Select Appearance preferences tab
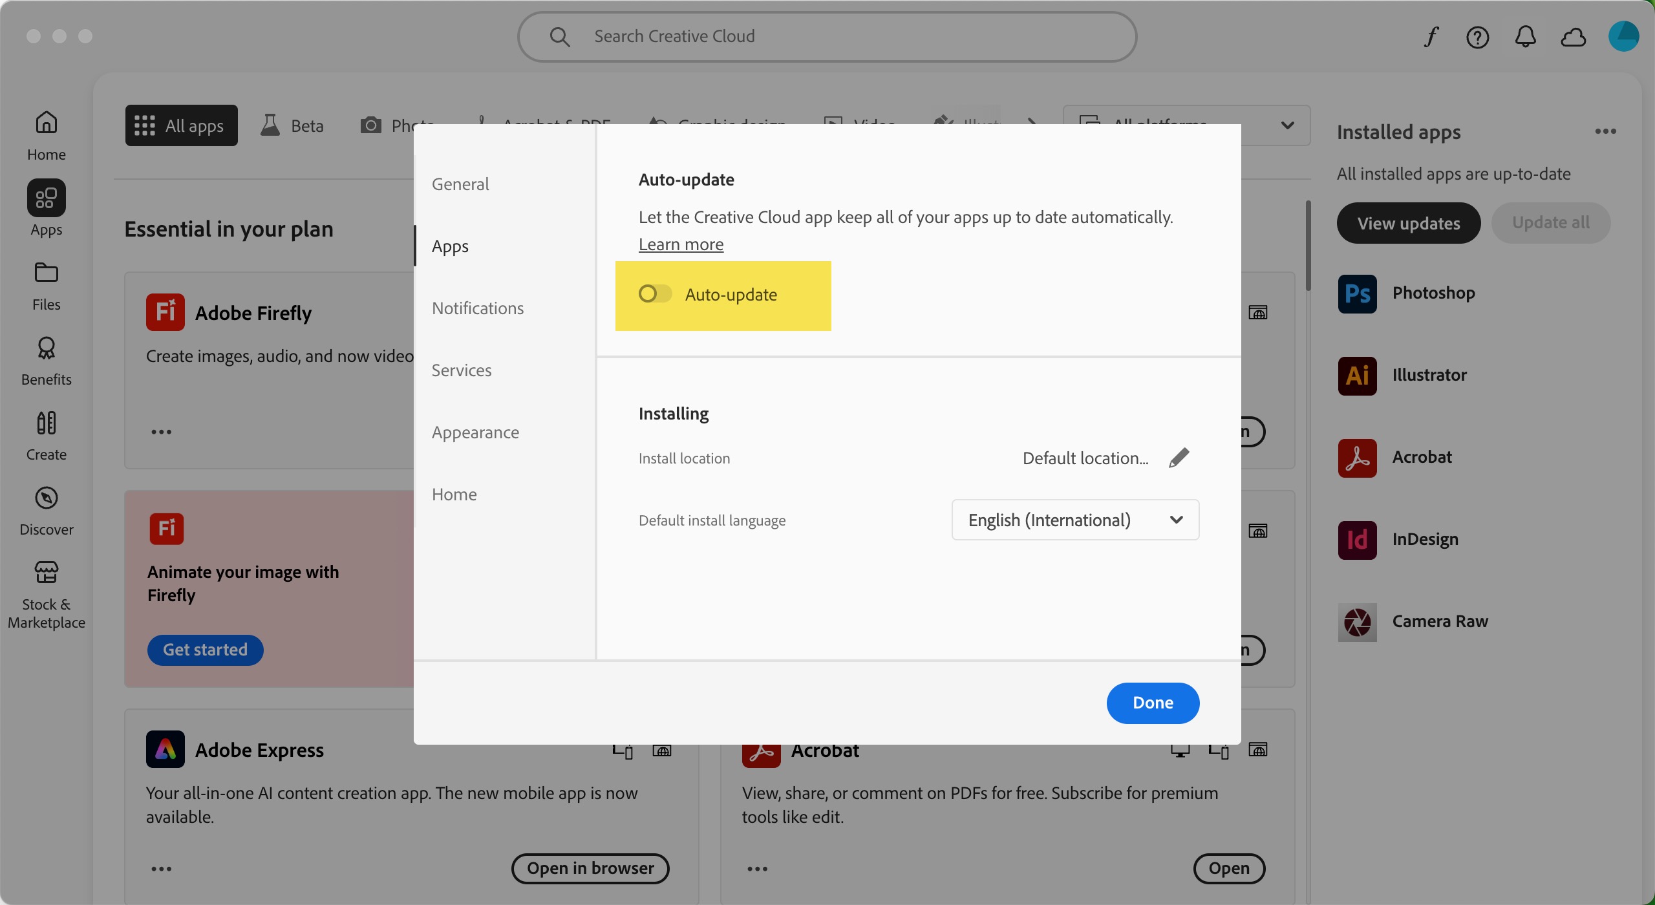Screen dimensions: 1655x905 475,432
